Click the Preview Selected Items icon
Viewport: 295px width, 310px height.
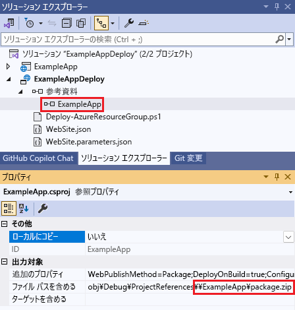(144, 23)
